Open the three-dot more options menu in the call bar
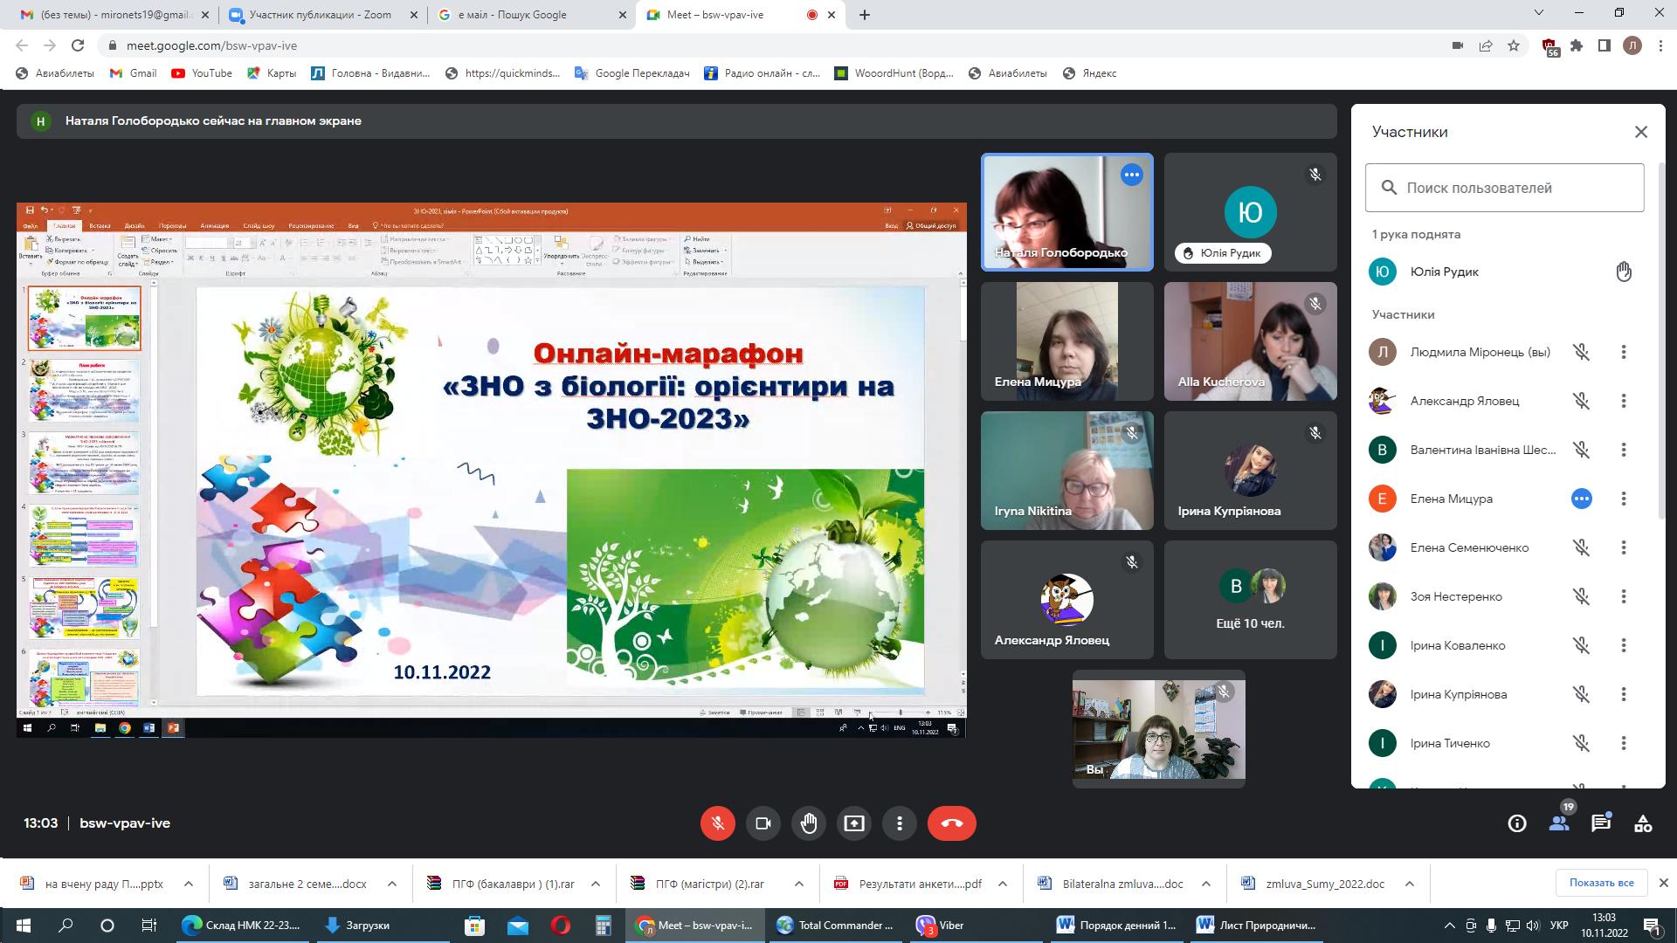This screenshot has height=943, width=1677. tap(899, 823)
